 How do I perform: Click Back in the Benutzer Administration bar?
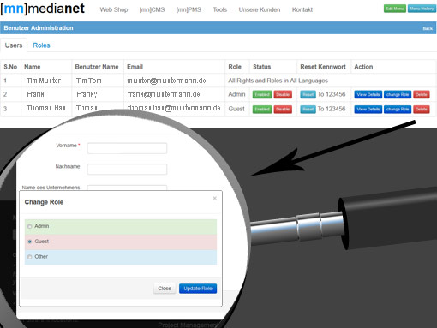[428, 28]
